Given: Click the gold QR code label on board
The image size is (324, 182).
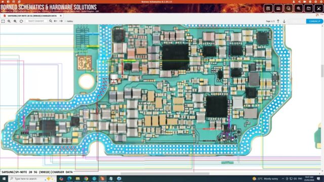Looking at the screenshot, I should pos(85,63).
